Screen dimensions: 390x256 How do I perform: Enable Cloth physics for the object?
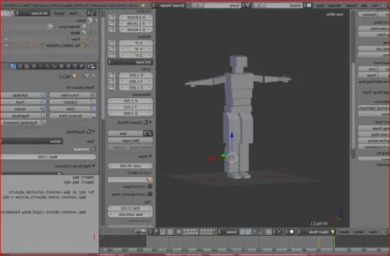click(x=73, y=109)
